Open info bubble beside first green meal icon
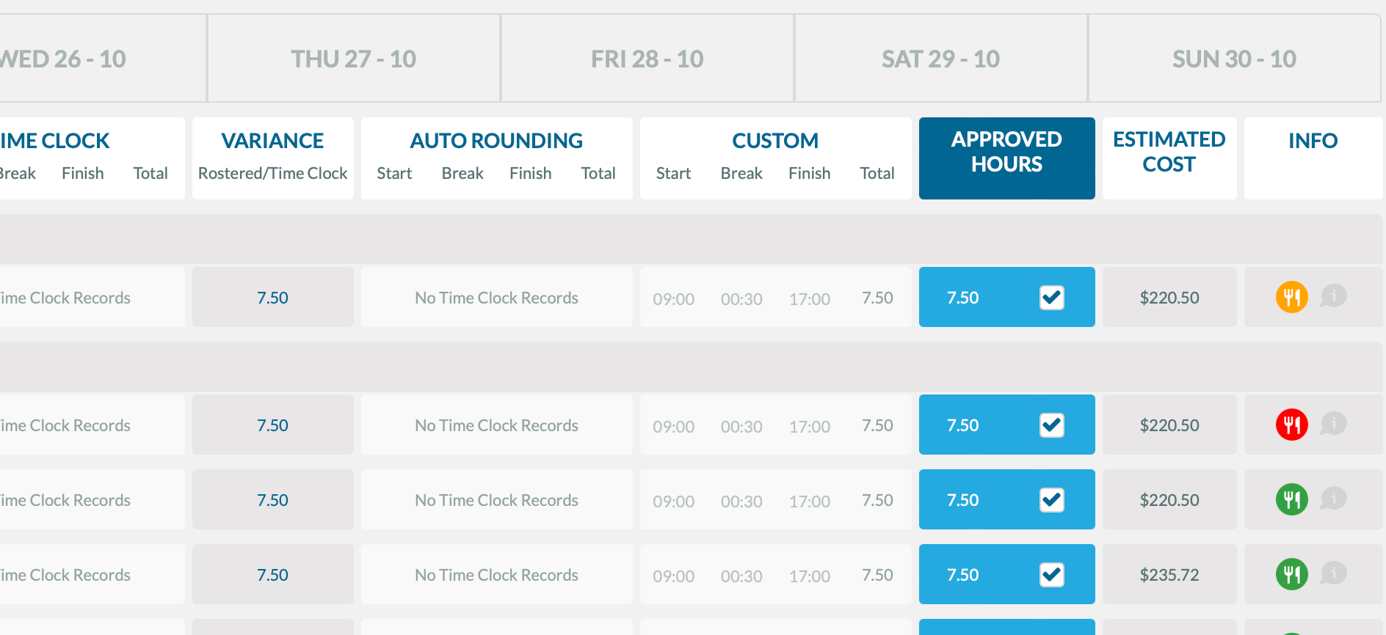Screen dimensions: 1386x635 (1333, 499)
